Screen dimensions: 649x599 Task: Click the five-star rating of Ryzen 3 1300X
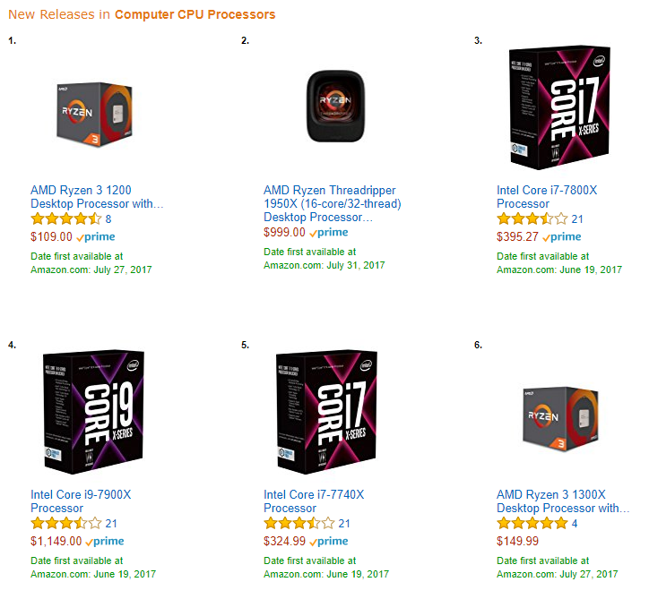click(532, 523)
